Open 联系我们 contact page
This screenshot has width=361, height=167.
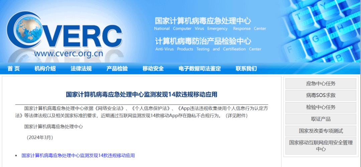coord(246,68)
